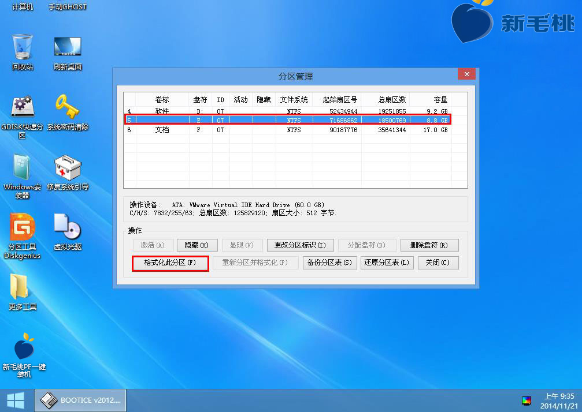Open the 计算机 desktop shortcut

[23, 6]
